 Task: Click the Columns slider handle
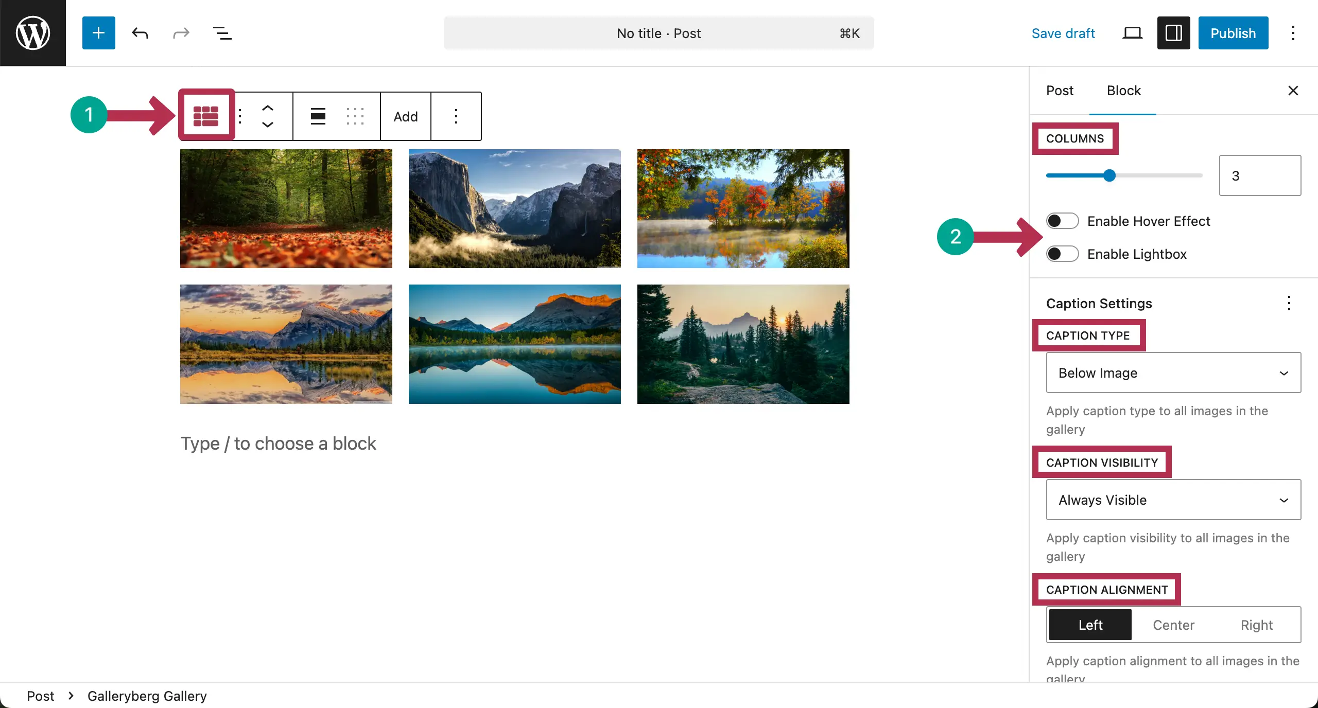coord(1109,175)
